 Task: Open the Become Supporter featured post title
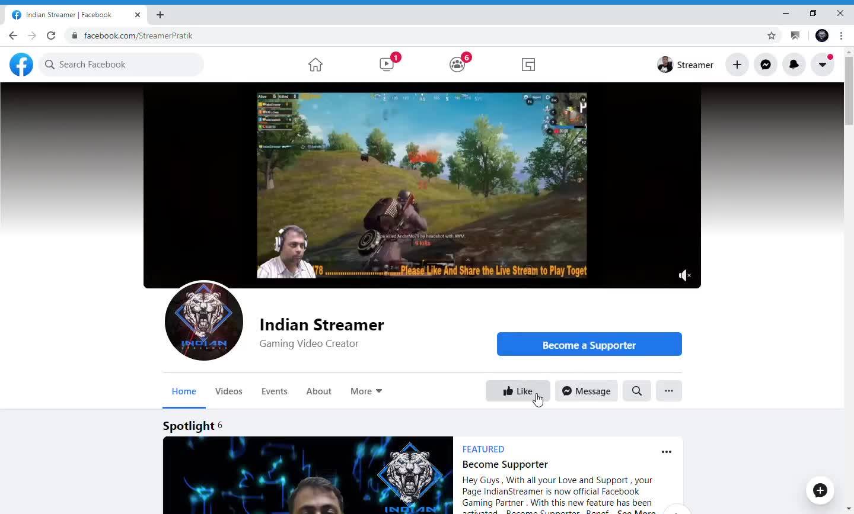click(x=505, y=464)
